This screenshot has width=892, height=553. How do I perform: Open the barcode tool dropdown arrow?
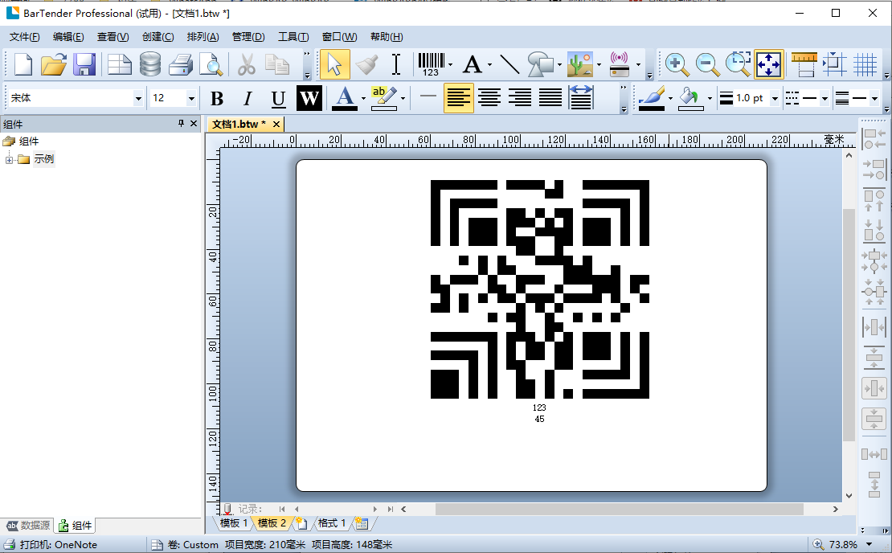pos(451,64)
